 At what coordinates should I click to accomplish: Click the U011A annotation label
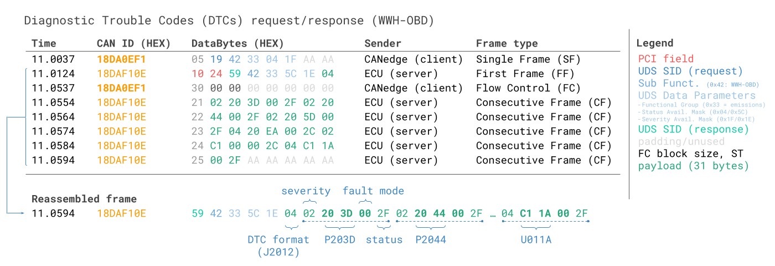pyautogui.click(x=536, y=240)
